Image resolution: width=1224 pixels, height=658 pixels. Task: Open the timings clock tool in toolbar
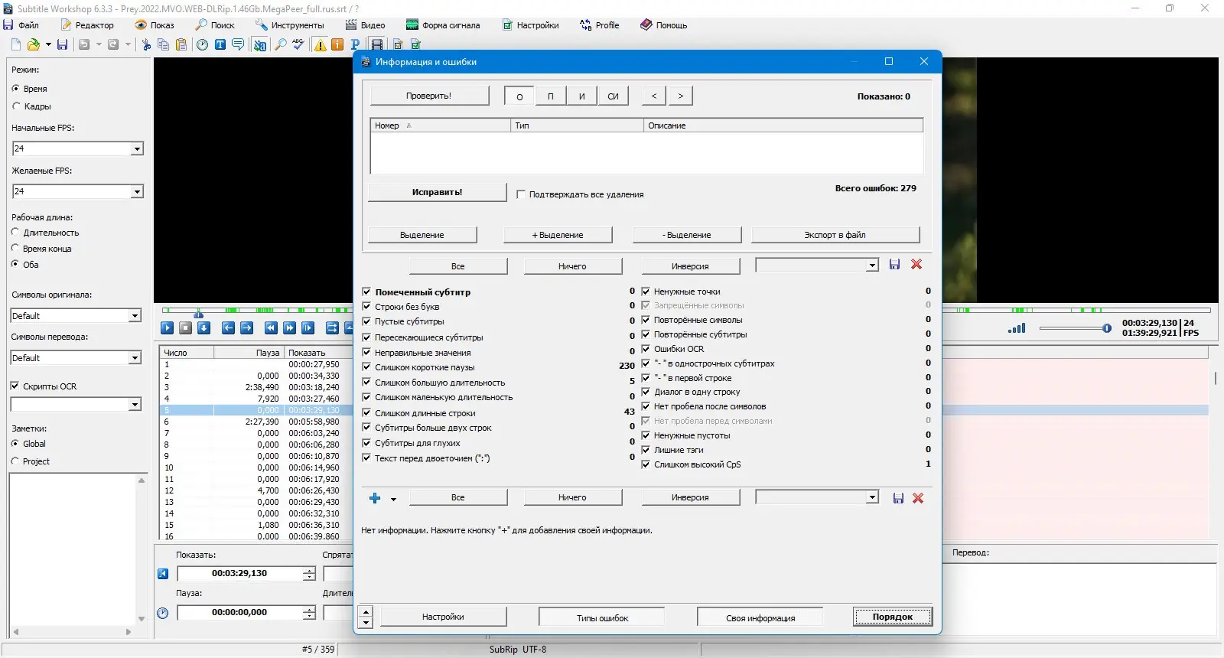point(202,44)
